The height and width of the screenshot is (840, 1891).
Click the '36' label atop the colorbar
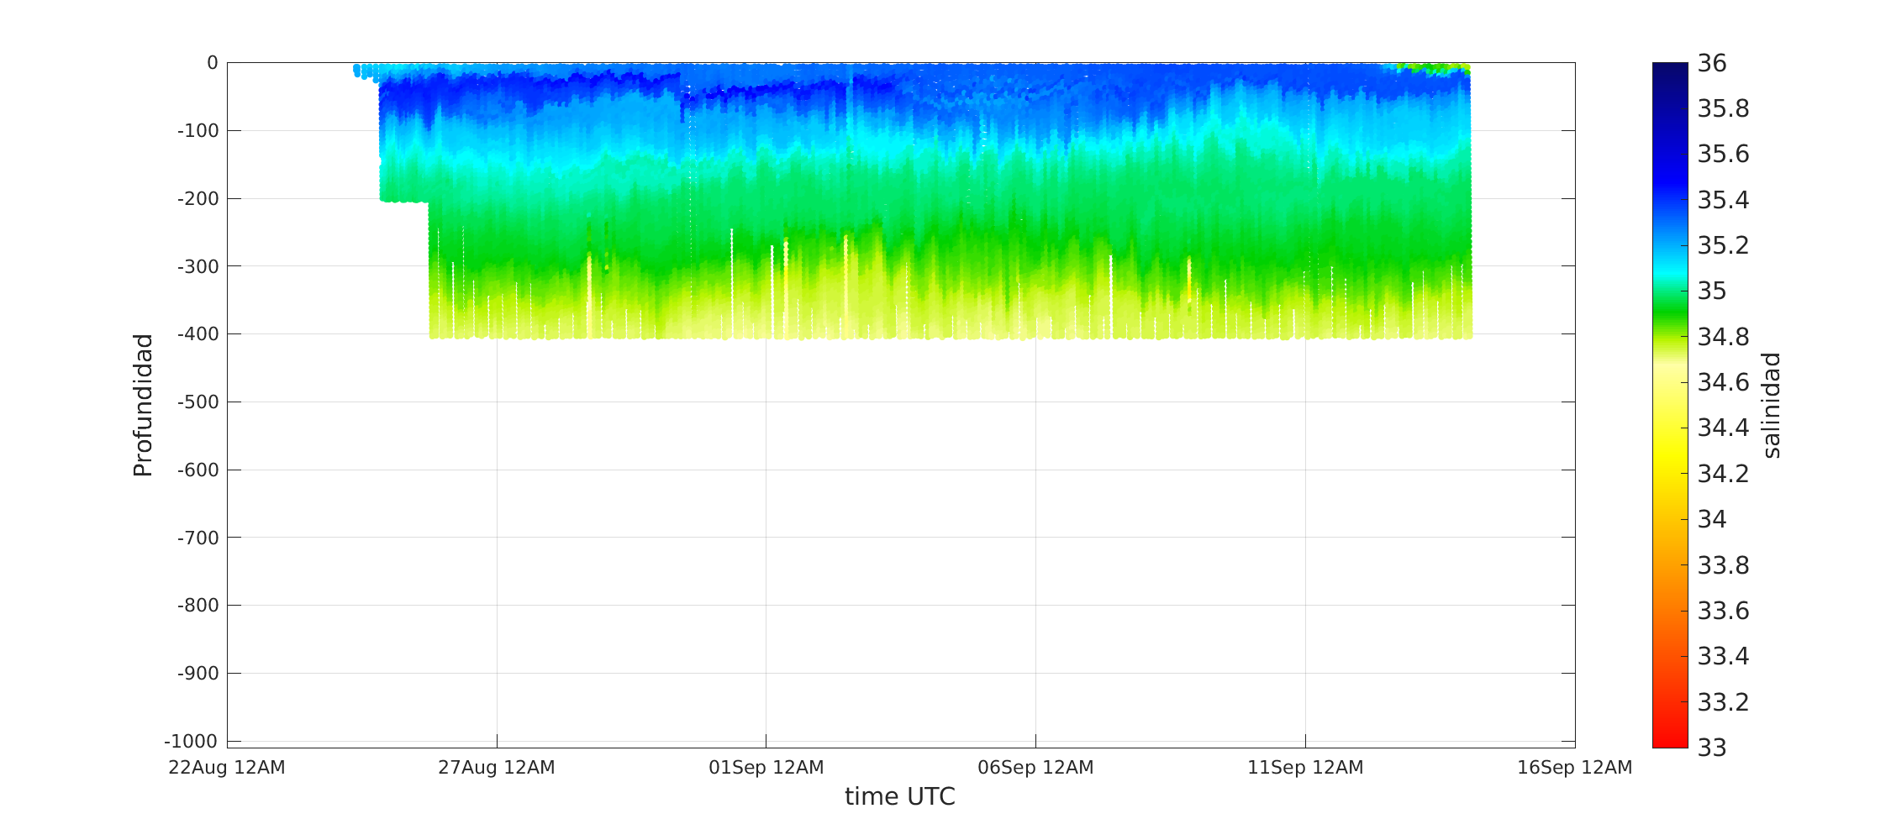click(x=1712, y=63)
